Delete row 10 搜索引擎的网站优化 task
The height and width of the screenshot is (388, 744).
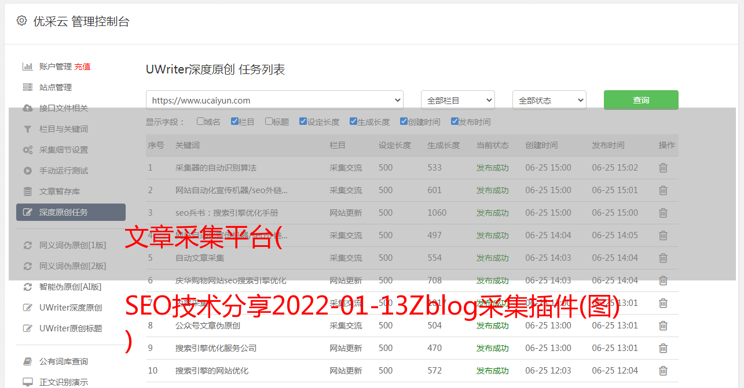point(663,371)
